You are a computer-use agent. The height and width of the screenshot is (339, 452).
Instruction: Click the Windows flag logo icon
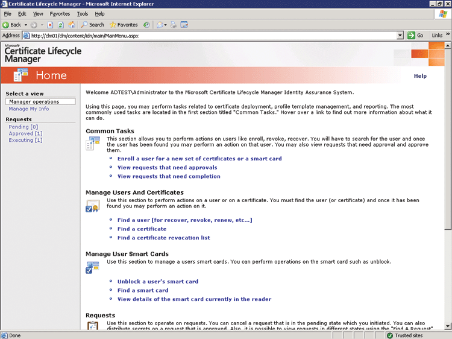443,14
